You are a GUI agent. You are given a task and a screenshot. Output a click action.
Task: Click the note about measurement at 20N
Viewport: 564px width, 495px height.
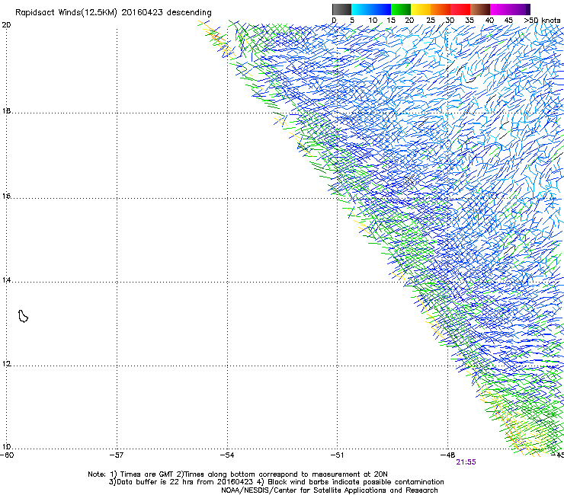click(x=282, y=474)
